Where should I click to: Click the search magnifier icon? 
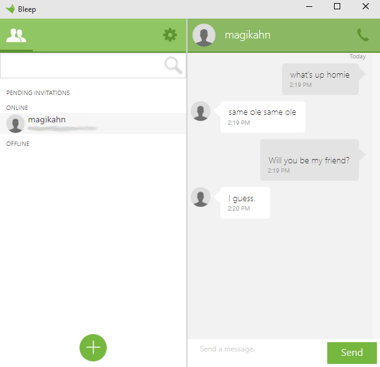point(173,65)
